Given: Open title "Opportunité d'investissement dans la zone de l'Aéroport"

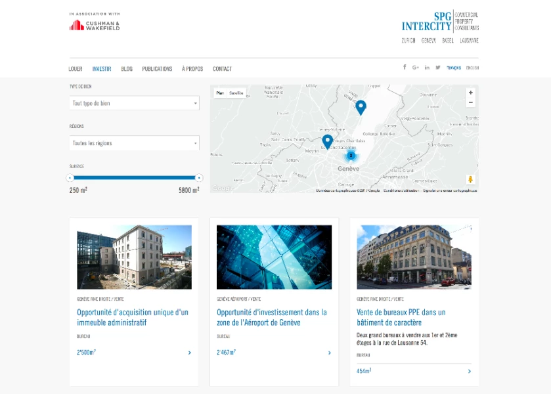Looking at the screenshot, I should click(x=272, y=317).
